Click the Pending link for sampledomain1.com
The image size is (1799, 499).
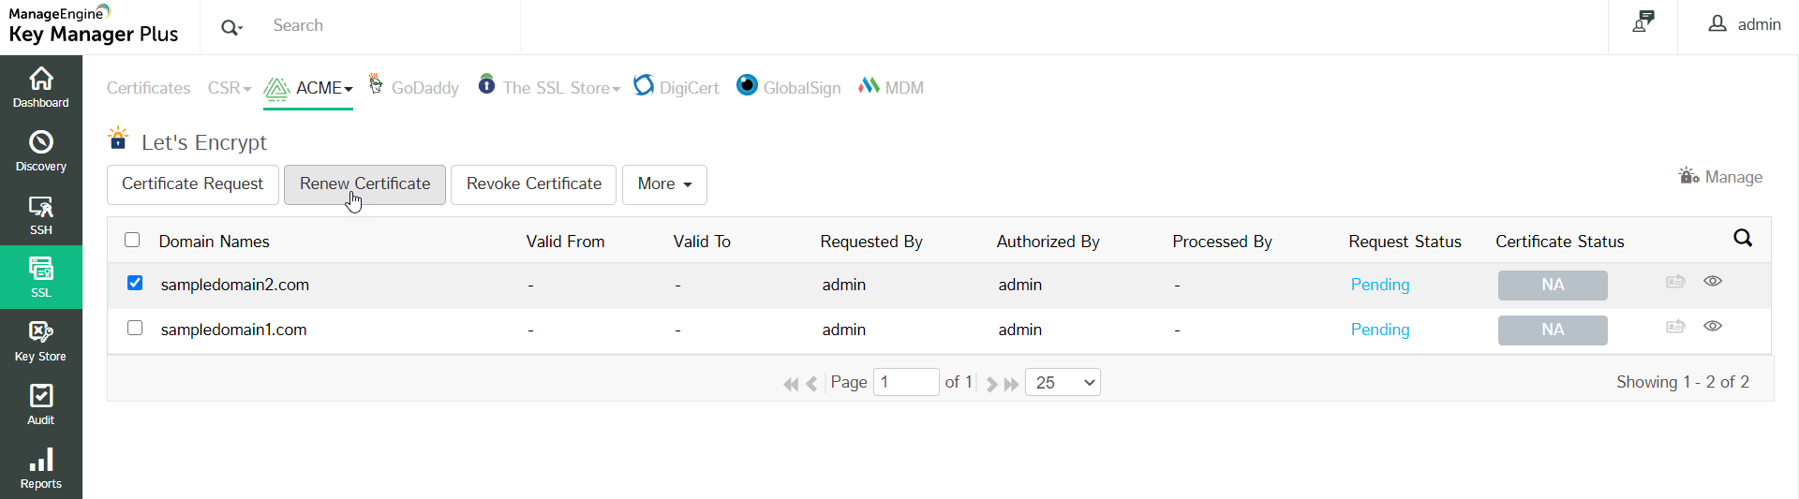click(x=1379, y=330)
